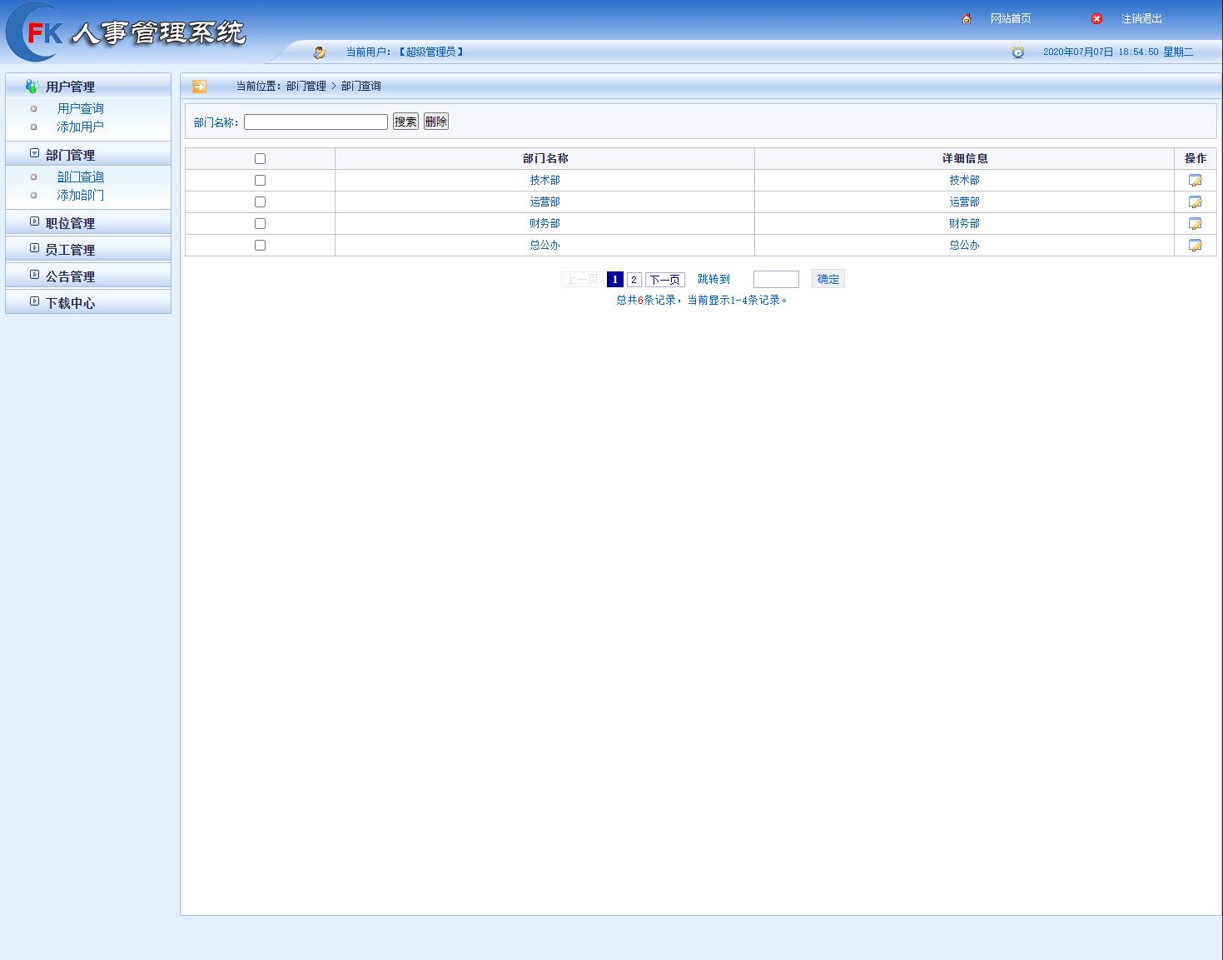Expand the 职位管理 menu section
Image resolution: width=1223 pixels, height=960 pixels.
pos(70,223)
